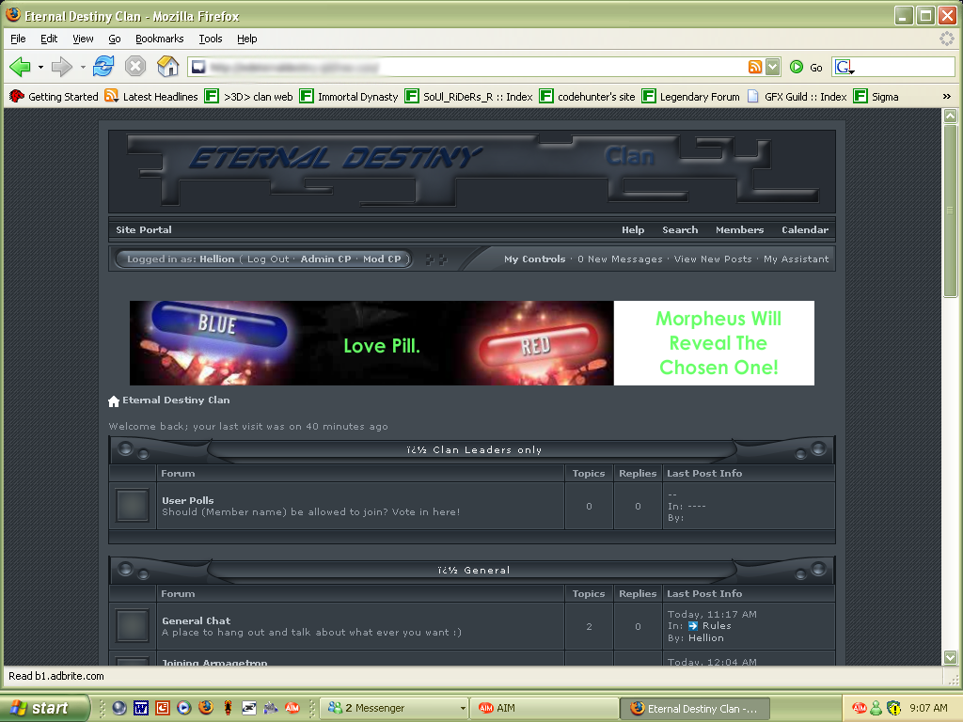Screen dimensions: 963x722
Task: Click the forum Help link in navigation
Action: [x=633, y=229]
